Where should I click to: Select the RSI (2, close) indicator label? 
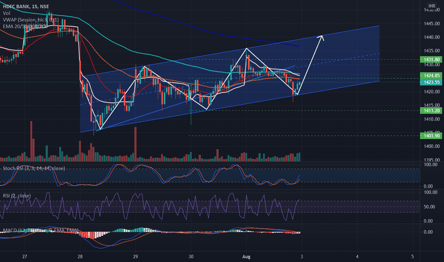(x=17, y=196)
